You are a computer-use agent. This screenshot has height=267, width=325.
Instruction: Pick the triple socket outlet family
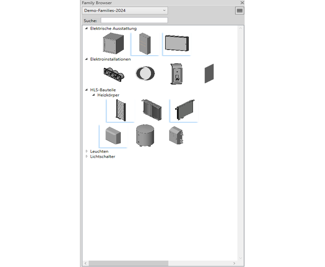(x=114, y=74)
